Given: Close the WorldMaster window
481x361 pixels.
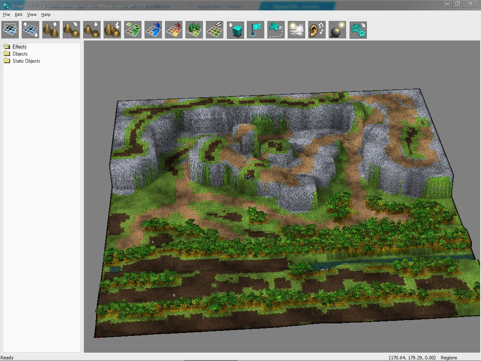Looking at the screenshot, I should click(x=470, y=4).
